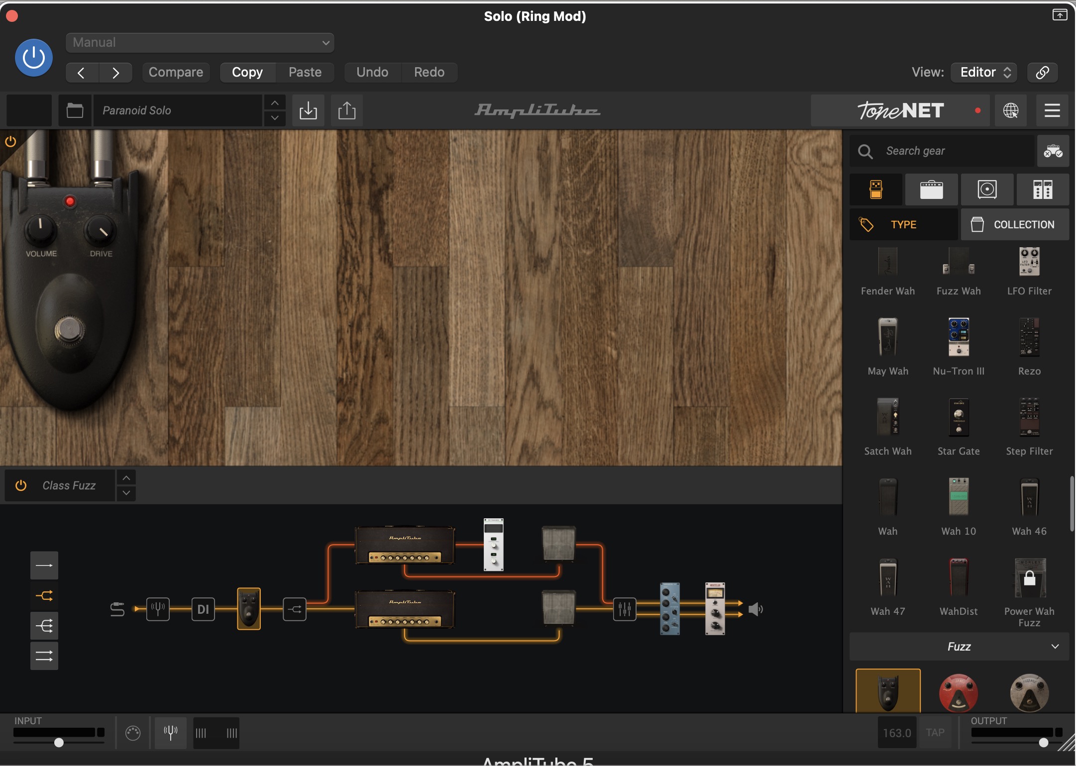
Task: Switch to the TYPE filter tab
Action: (903, 225)
